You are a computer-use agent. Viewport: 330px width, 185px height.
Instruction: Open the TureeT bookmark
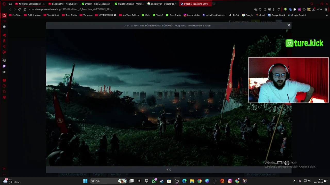(158, 15)
